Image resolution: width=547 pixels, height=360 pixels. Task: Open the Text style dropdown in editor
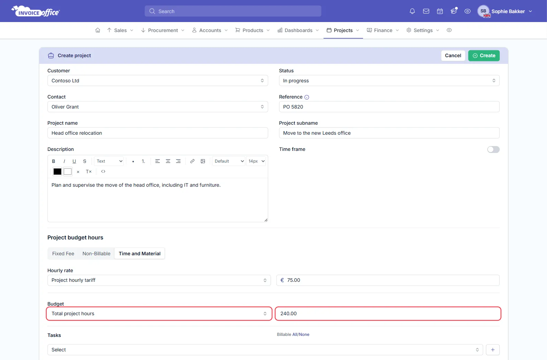109,161
